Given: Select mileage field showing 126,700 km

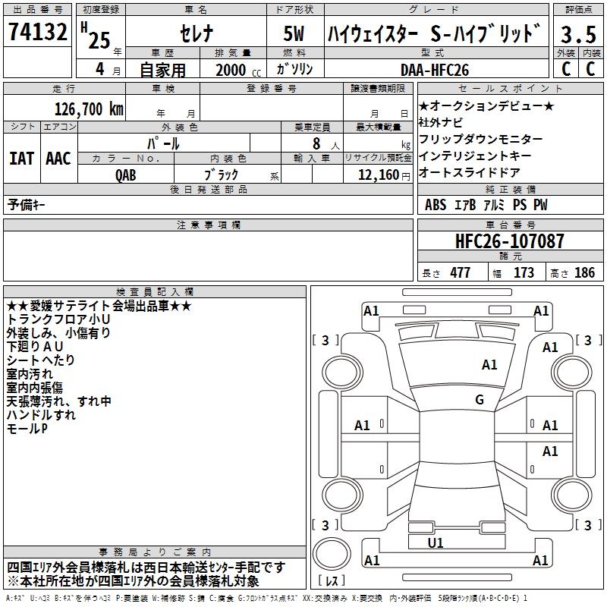Looking at the screenshot, I should tap(64, 109).
